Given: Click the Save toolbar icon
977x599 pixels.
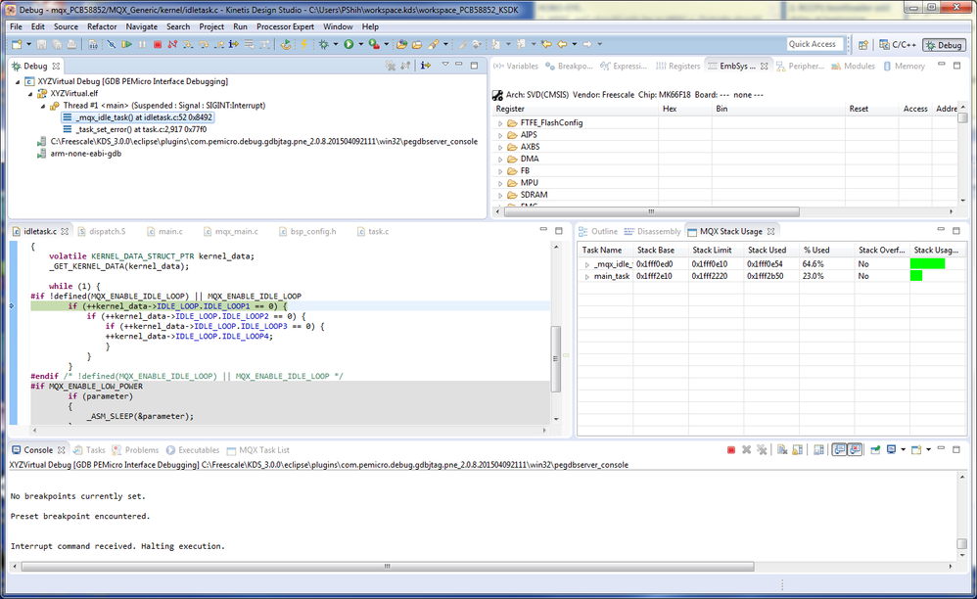Looking at the screenshot, I should 42,44.
